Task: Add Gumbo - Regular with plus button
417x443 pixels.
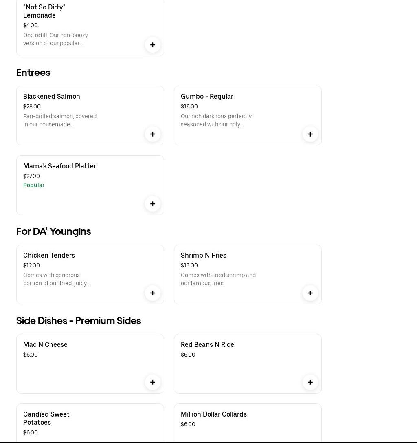Action: pyautogui.click(x=310, y=134)
